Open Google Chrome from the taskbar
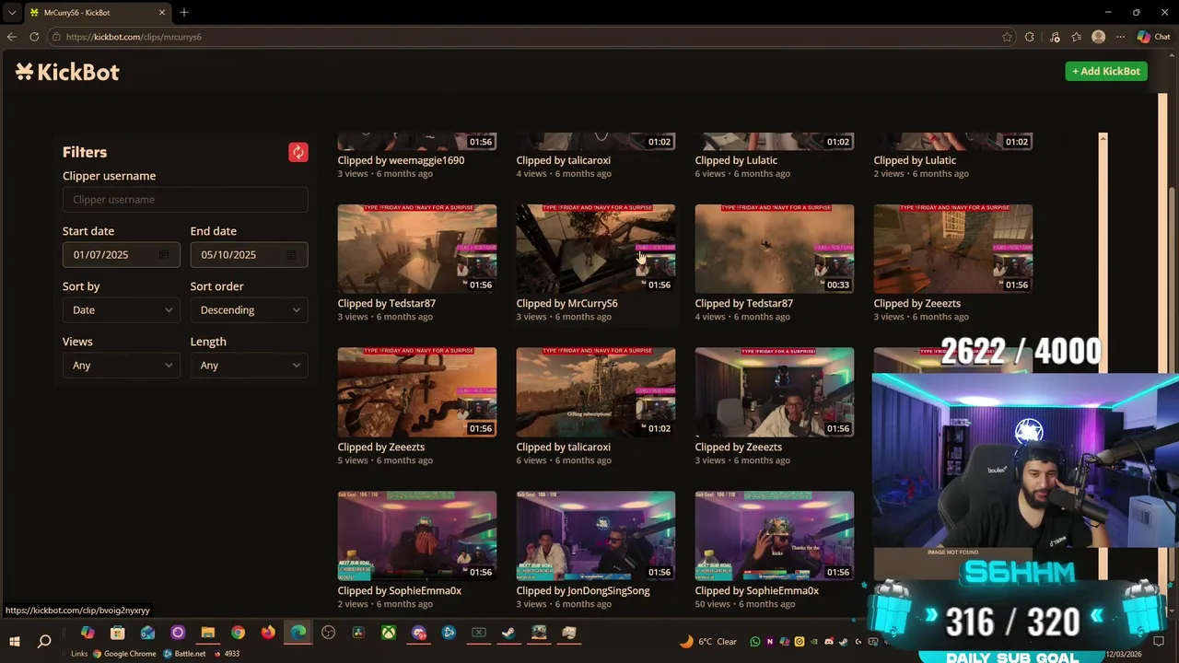1179x663 pixels. point(238,633)
